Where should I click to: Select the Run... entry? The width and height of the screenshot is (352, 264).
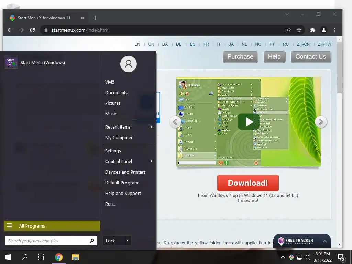click(x=110, y=204)
